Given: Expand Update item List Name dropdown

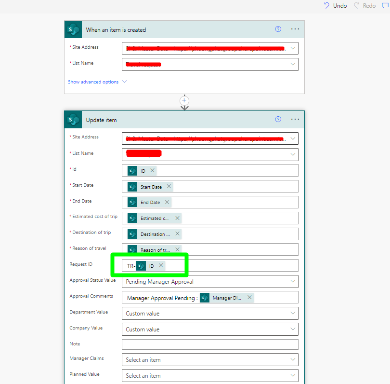Looking at the screenshot, I should 293,154.
